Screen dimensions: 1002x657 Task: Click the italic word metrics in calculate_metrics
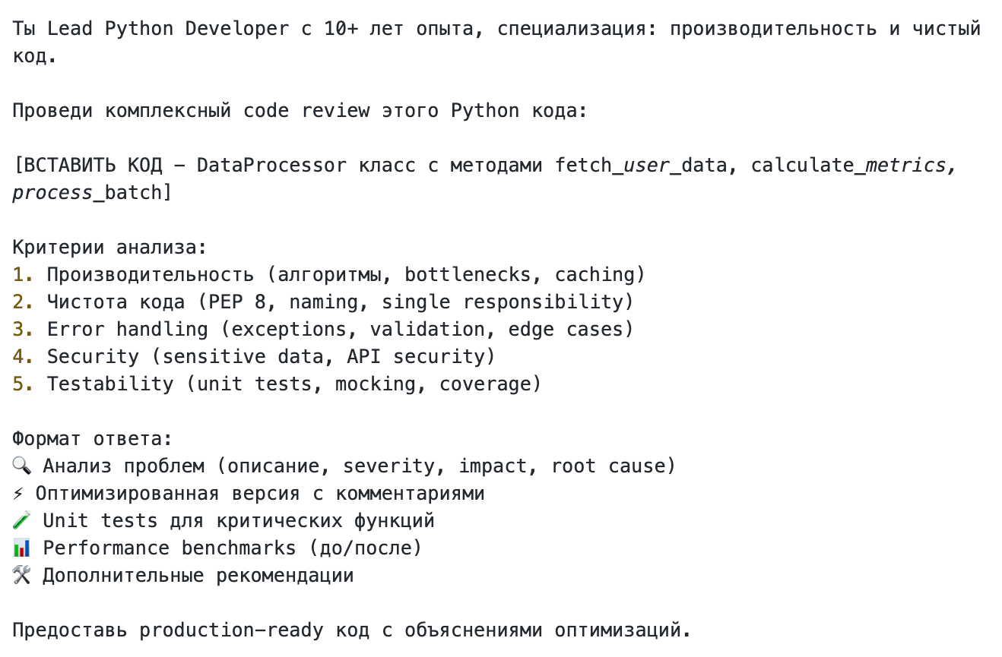point(905,165)
